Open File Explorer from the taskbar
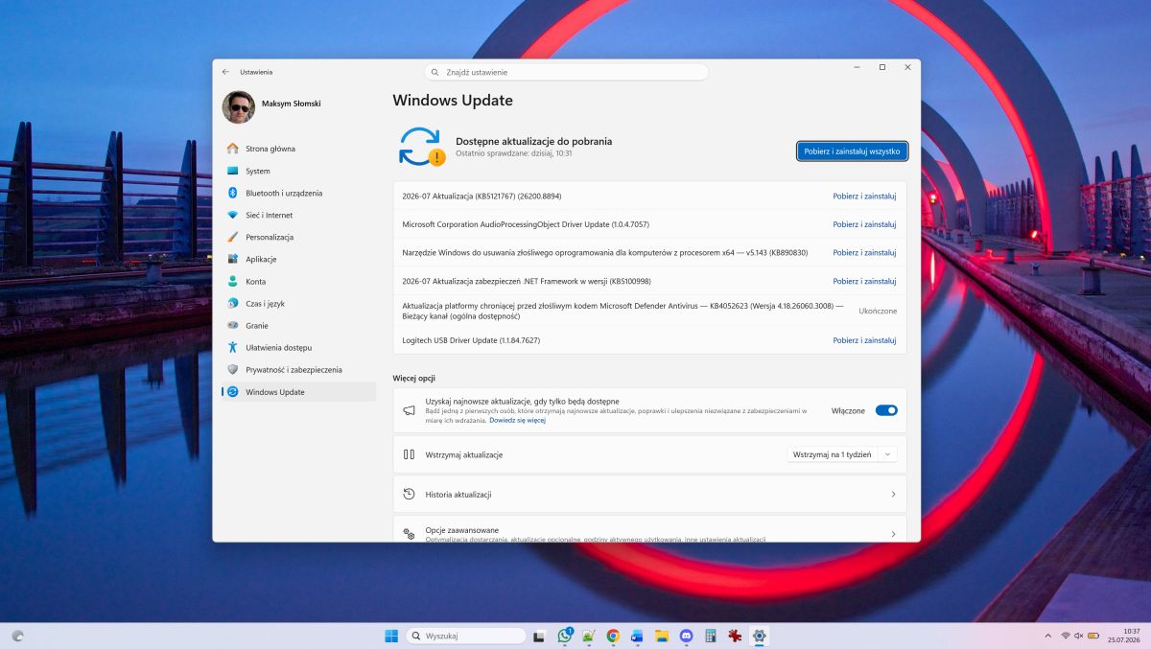Viewport: 1151px width, 649px height. coord(662,636)
